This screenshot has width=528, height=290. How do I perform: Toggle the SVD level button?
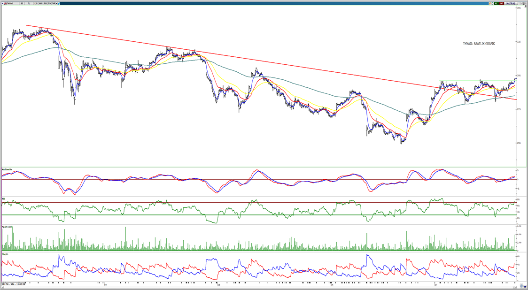click(45, 3)
